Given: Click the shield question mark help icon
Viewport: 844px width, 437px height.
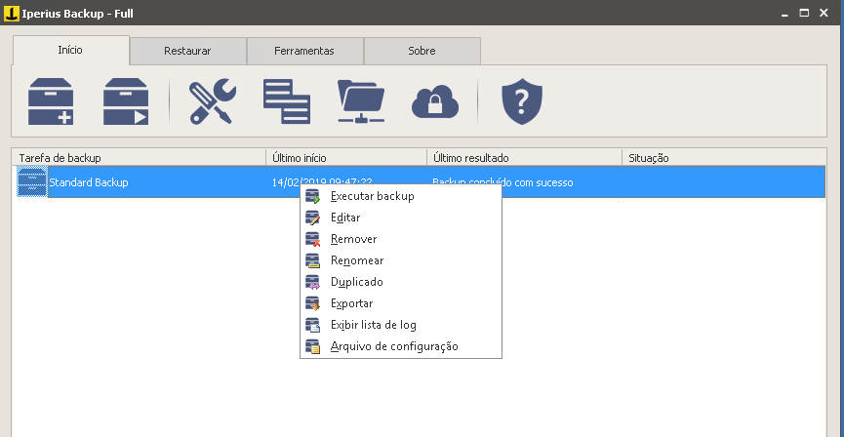Looking at the screenshot, I should coord(522,101).
